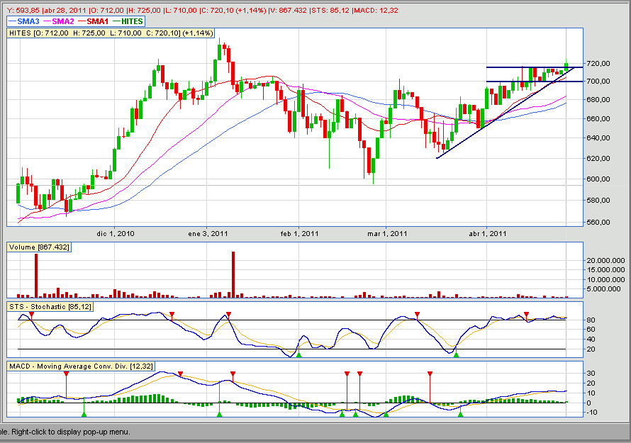Open the MACD Moving Average panel label
The image size is (631, 443).
pyautogui.click(x=81, y=366)
